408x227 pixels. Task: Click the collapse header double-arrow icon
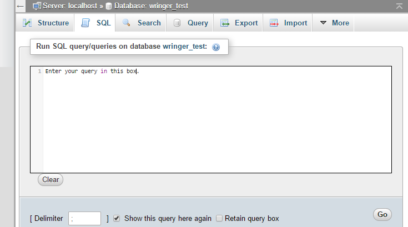coord(399,6)
